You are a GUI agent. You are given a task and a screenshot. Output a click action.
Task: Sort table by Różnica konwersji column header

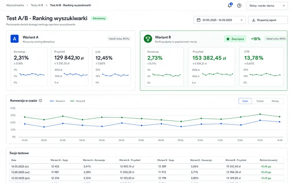coord(268,160)
